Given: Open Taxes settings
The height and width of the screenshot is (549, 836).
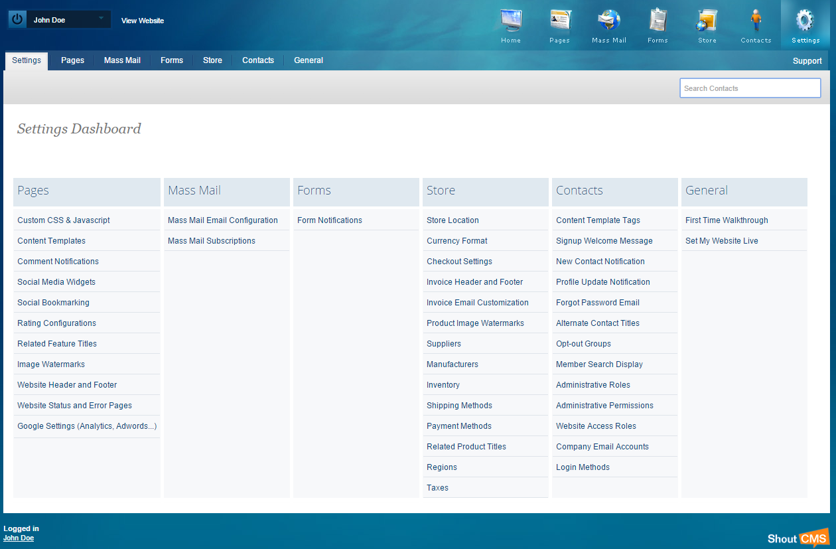Looking at the screenshot, I should coord(438,488).
